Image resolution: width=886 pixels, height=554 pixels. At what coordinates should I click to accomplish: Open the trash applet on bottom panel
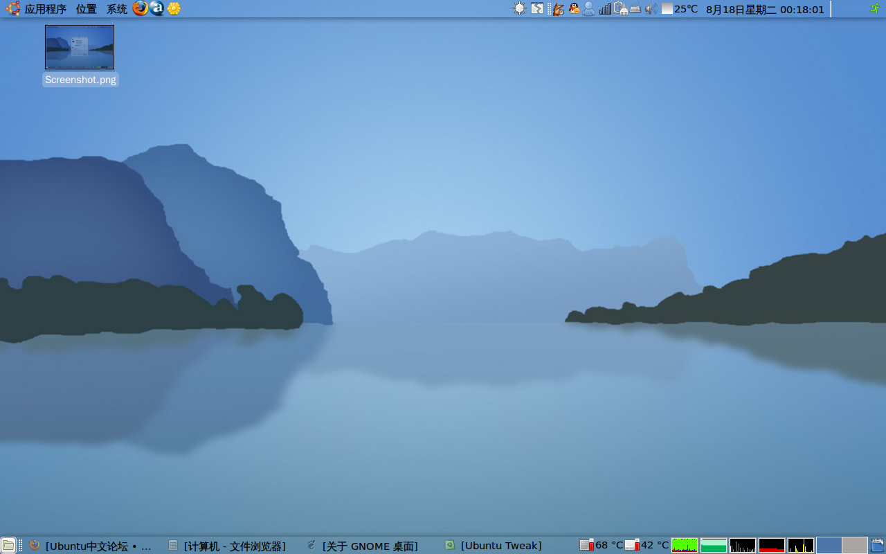877,545
